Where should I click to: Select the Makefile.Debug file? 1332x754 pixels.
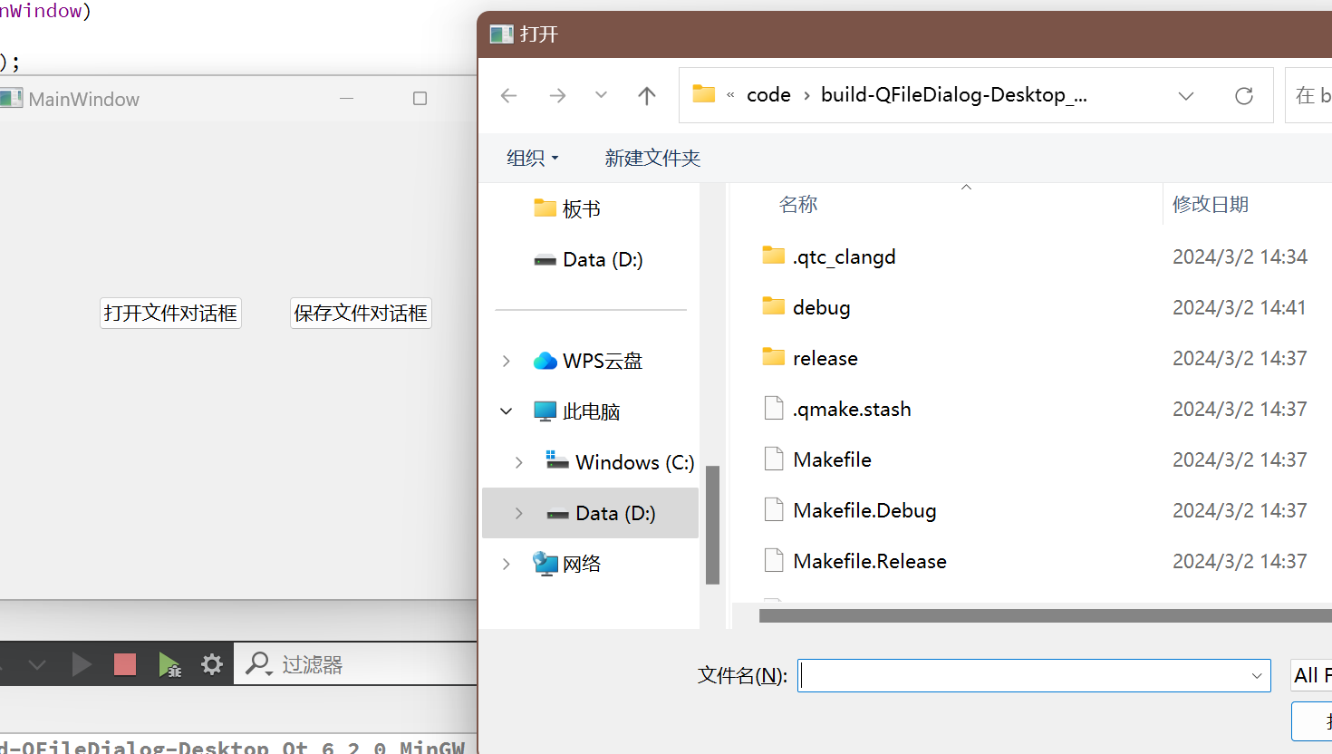tap(864, 510)
